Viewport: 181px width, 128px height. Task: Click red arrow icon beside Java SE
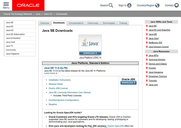[x=147, y=26]
